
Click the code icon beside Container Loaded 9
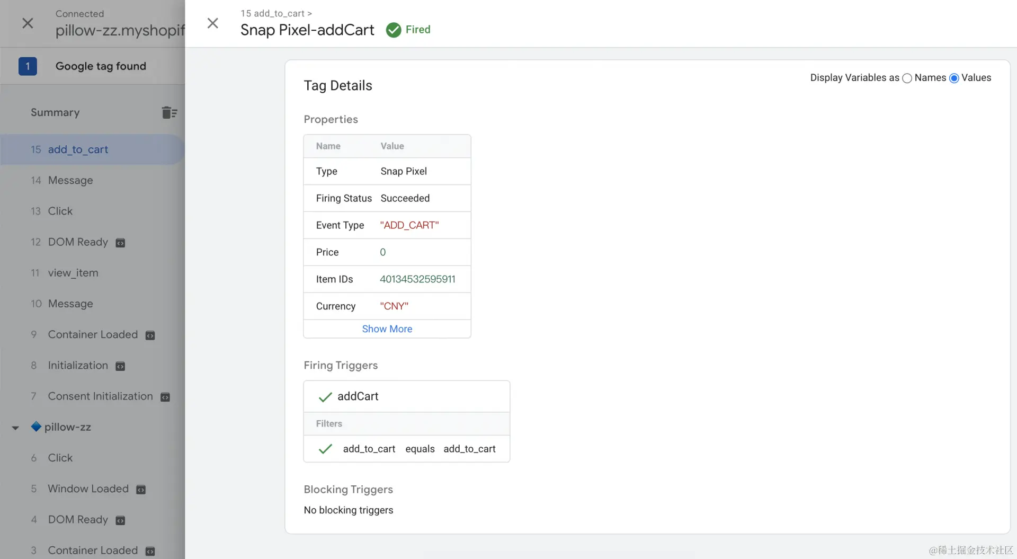point(150,335)
